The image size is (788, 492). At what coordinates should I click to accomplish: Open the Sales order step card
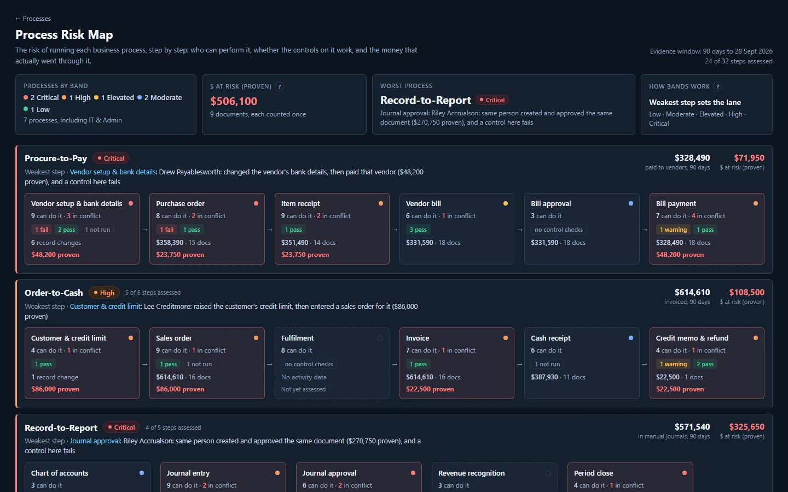coord(207,363)
